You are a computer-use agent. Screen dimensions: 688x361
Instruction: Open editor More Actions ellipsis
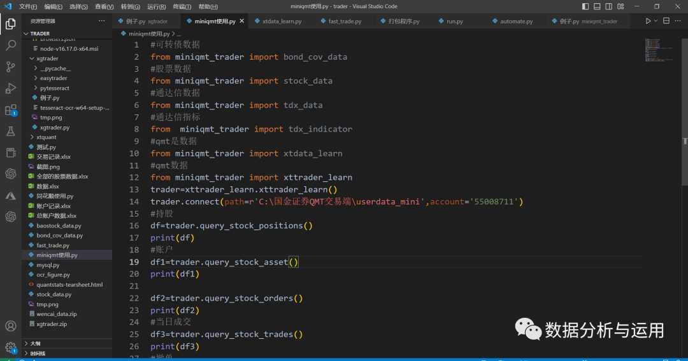pyautogui.click(x=678, y=21)
